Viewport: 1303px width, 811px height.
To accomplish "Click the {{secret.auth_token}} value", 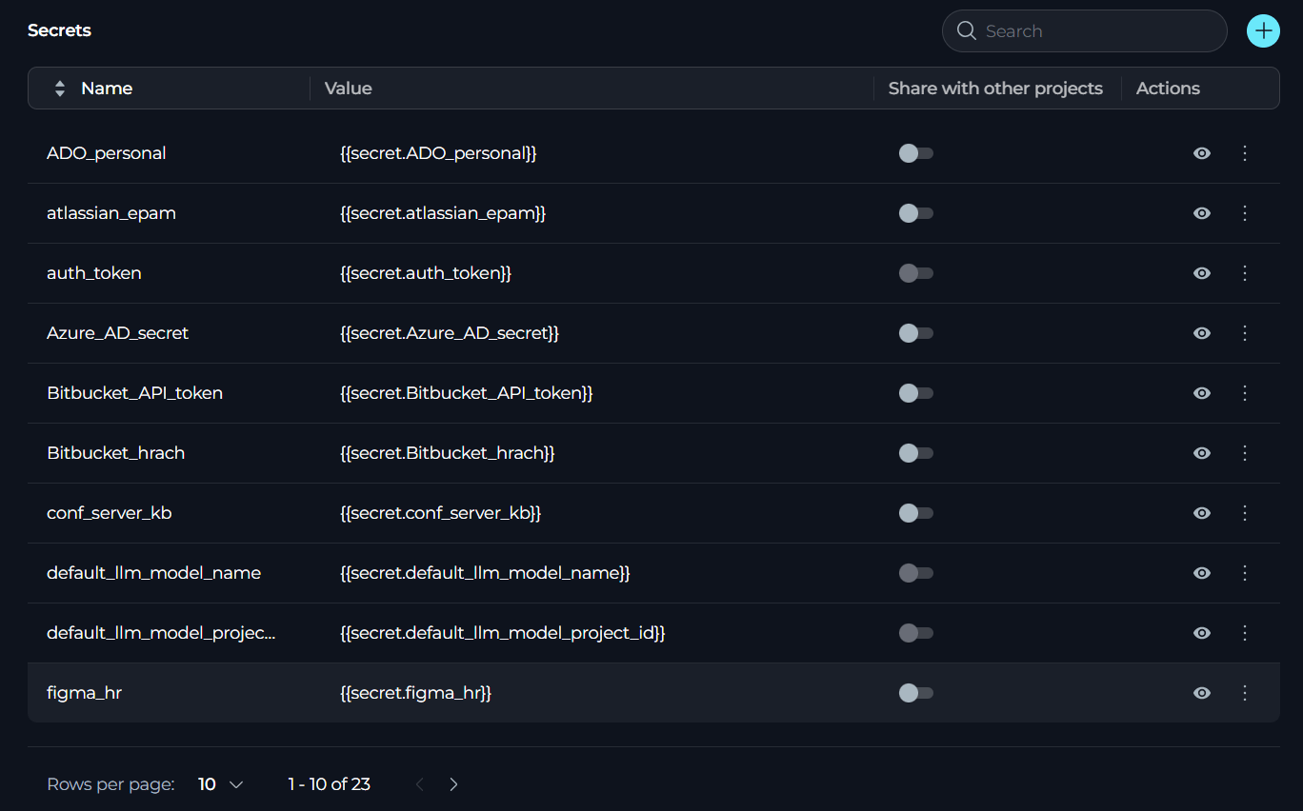I will pos(426,273).
